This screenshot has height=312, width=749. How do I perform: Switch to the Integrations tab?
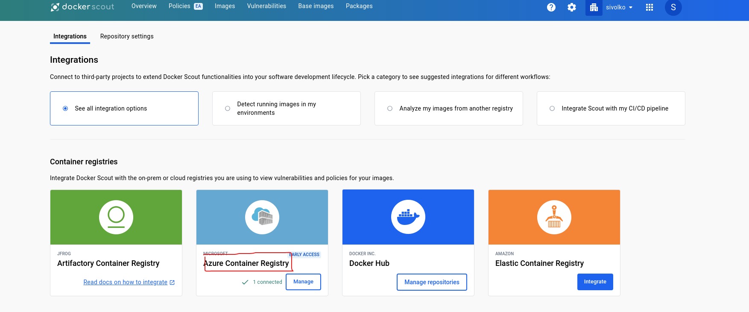(x=70, y=36)
